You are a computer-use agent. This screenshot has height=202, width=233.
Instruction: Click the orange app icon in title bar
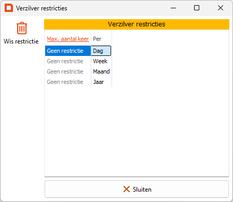pyautogui.click(x=9, y=8)
